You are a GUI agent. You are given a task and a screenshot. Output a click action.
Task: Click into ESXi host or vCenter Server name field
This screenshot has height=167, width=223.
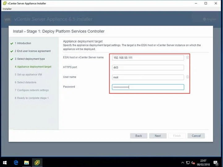(148, 58)
